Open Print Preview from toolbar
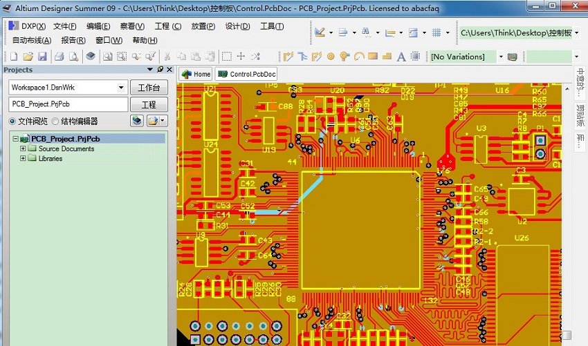The image size is (588, 346). (73, 57)
